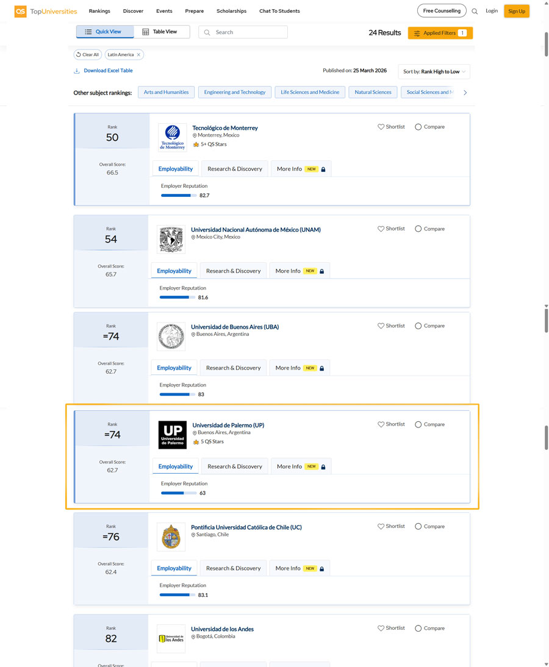The height and width of the screenshot is (667, 549).
Task: Click heart icon for Universidad de Palermo
Action: [381, 424]
